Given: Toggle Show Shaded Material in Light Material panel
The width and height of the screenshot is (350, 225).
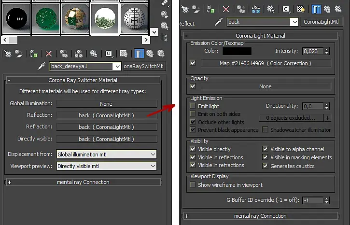Looking at the screenshot, I should (301, 9).
